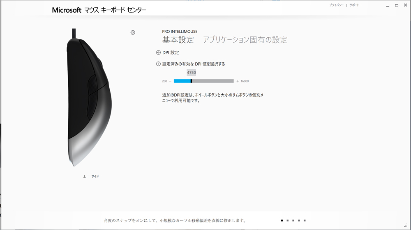The width and height of the screenshot is (411, 230).
Task: Maximize the Mouse and Keyboard Center window
Action: pos(397,5)
